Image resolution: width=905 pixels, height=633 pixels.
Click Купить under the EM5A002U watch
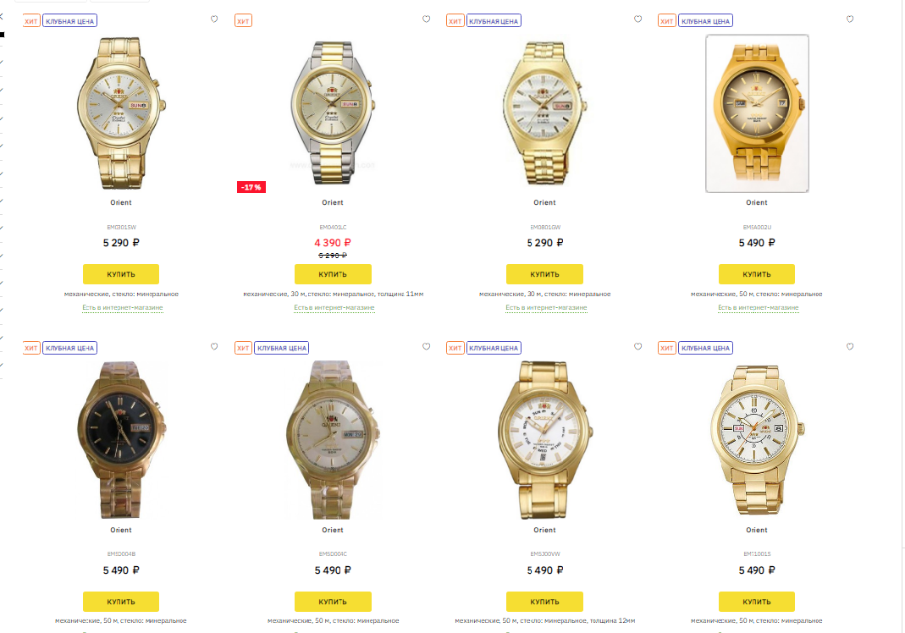(756, 274)
